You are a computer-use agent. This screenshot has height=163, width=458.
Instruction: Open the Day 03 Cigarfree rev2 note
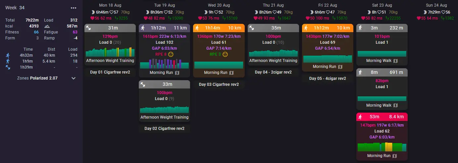pyautogui.click(x=219, y=84)
